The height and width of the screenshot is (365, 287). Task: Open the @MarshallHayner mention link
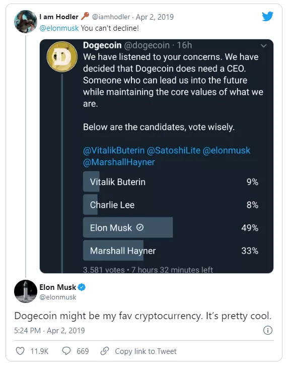pos(119,162)
